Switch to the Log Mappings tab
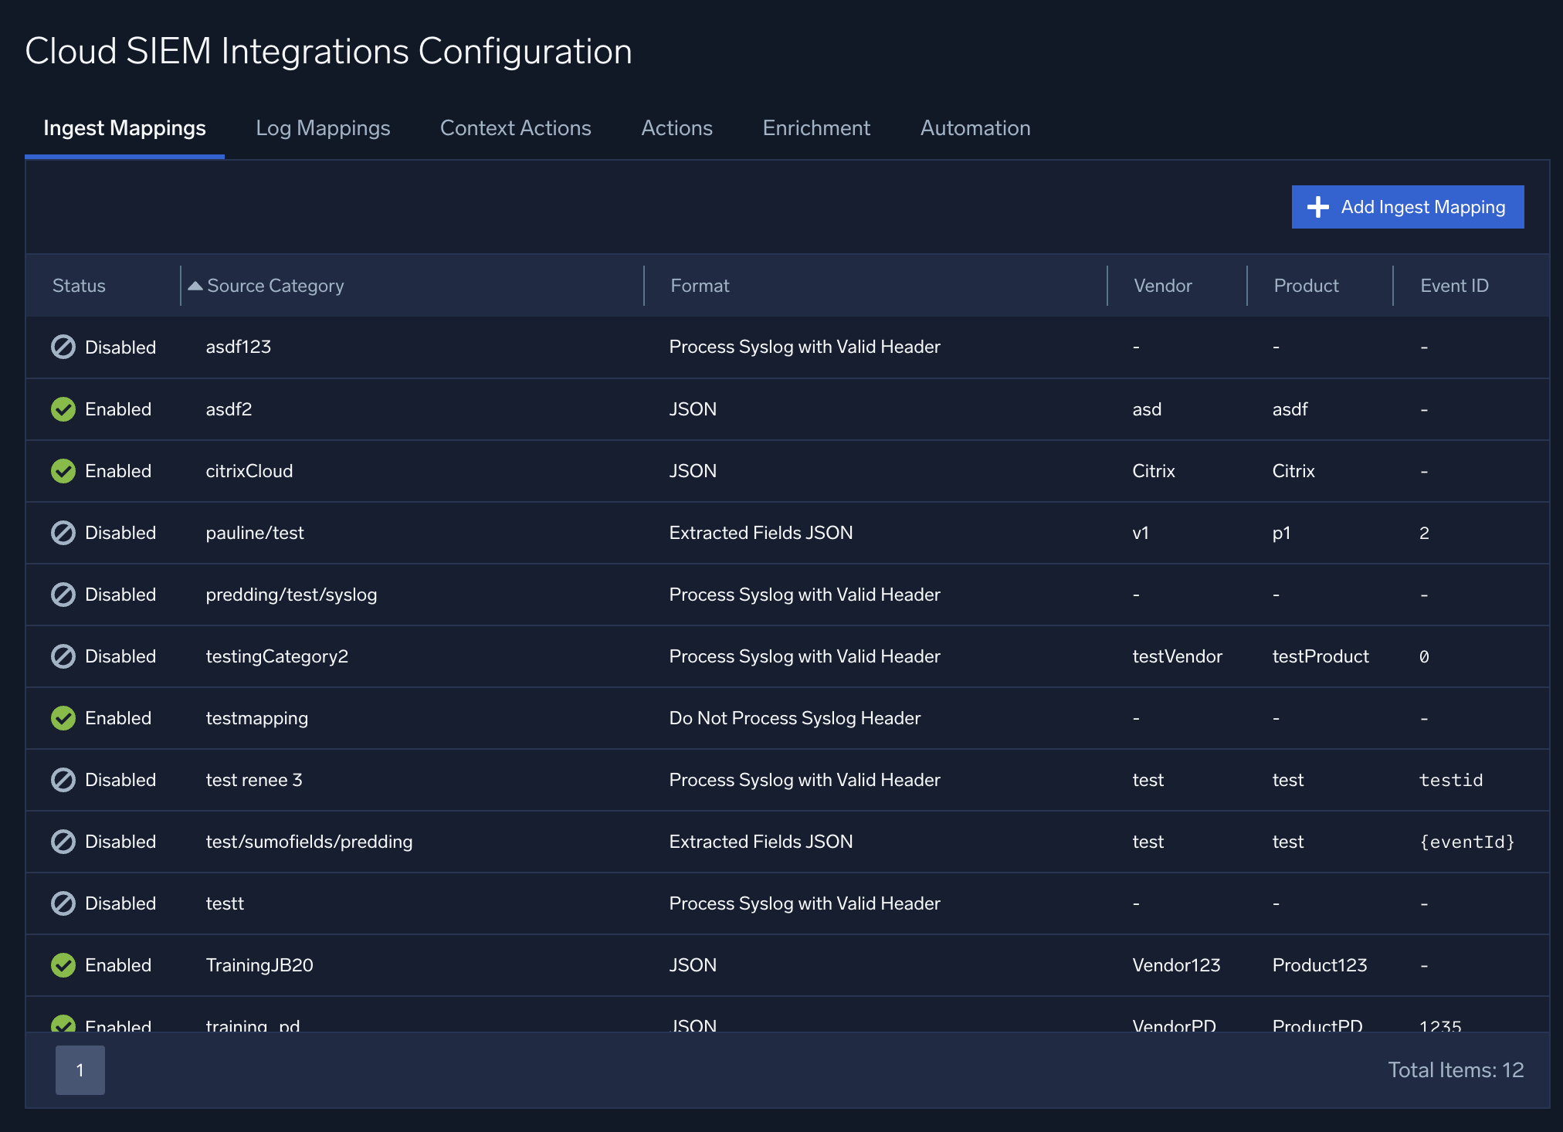1563x1132 pixels. tap(323, 128)
